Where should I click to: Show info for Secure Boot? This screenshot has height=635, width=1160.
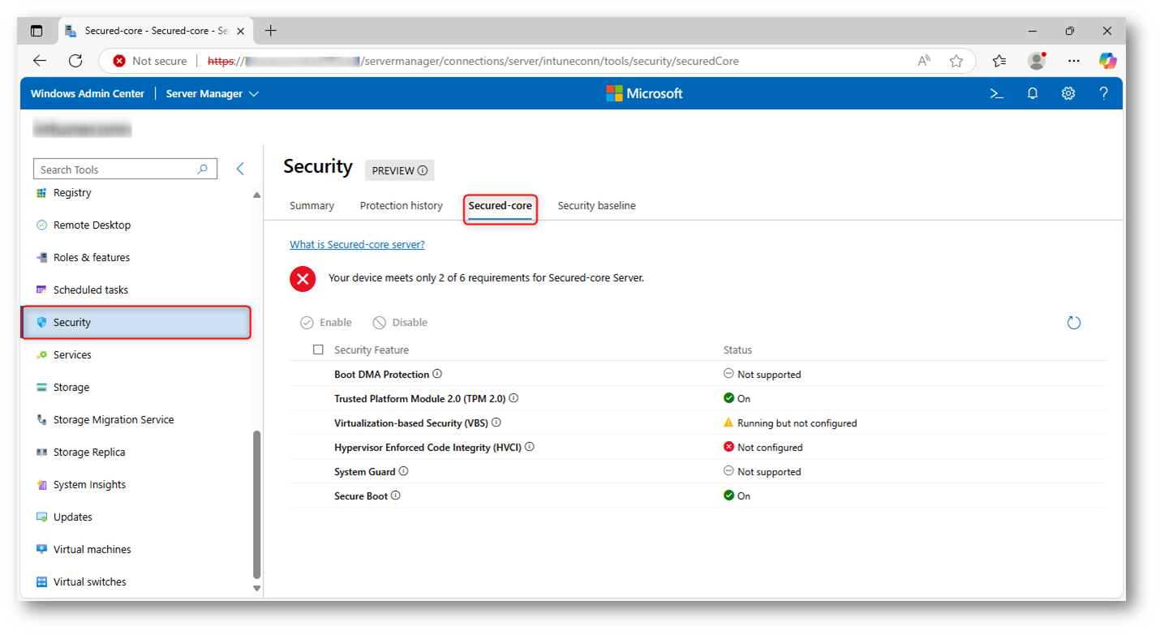tap(396, 496)
